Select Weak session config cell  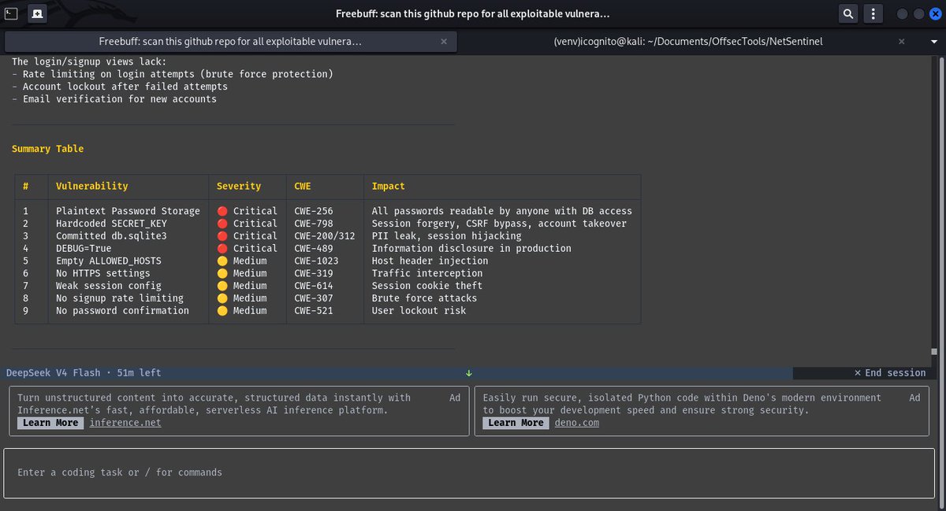tap(108, 286)
